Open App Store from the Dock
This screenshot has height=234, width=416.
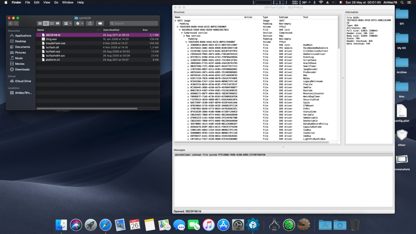pyautogui.click(x=223, y=225)
